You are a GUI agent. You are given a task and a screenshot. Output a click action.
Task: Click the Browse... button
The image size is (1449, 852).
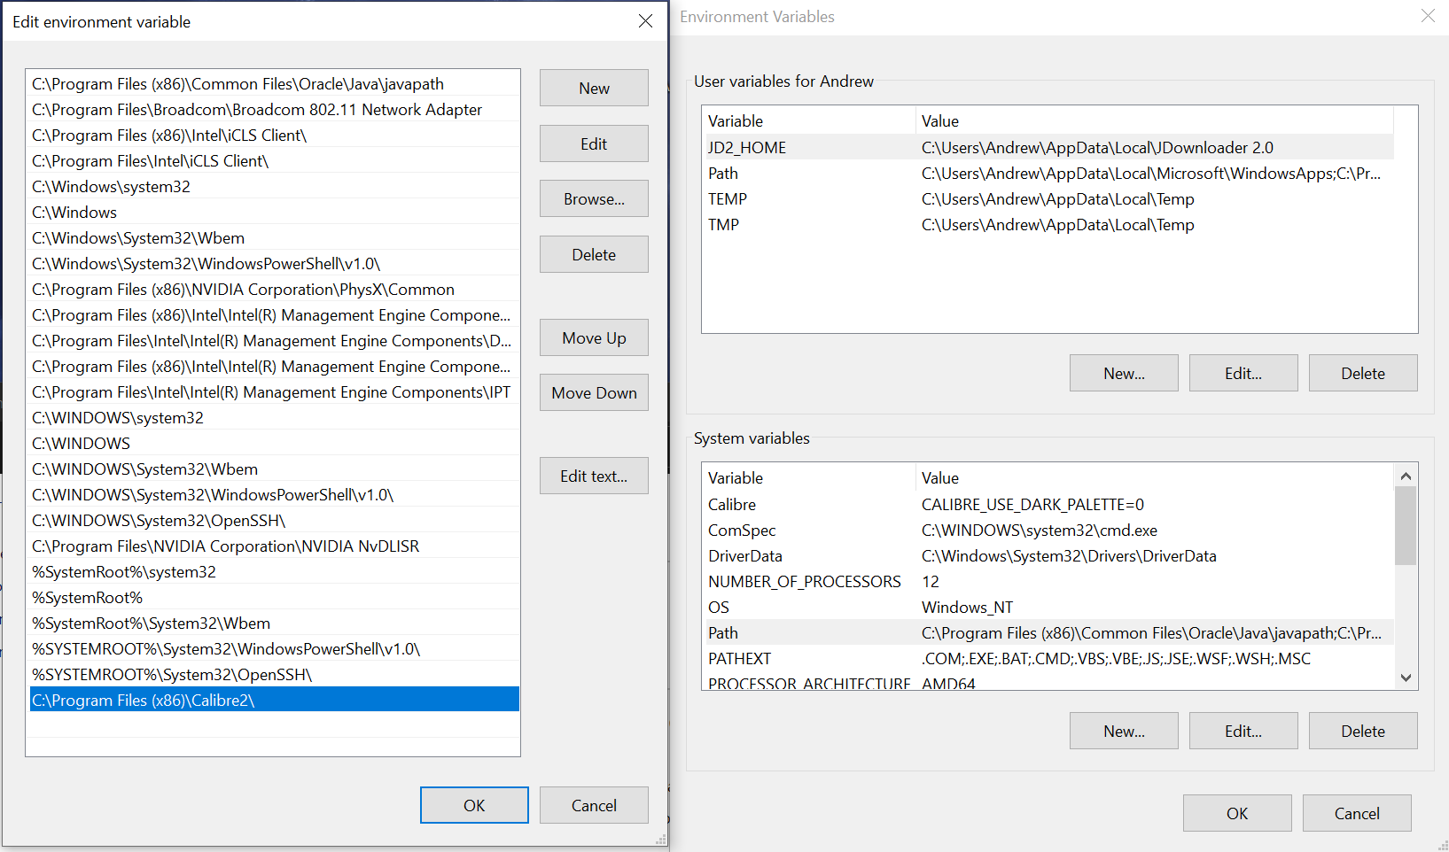(594, 198)
